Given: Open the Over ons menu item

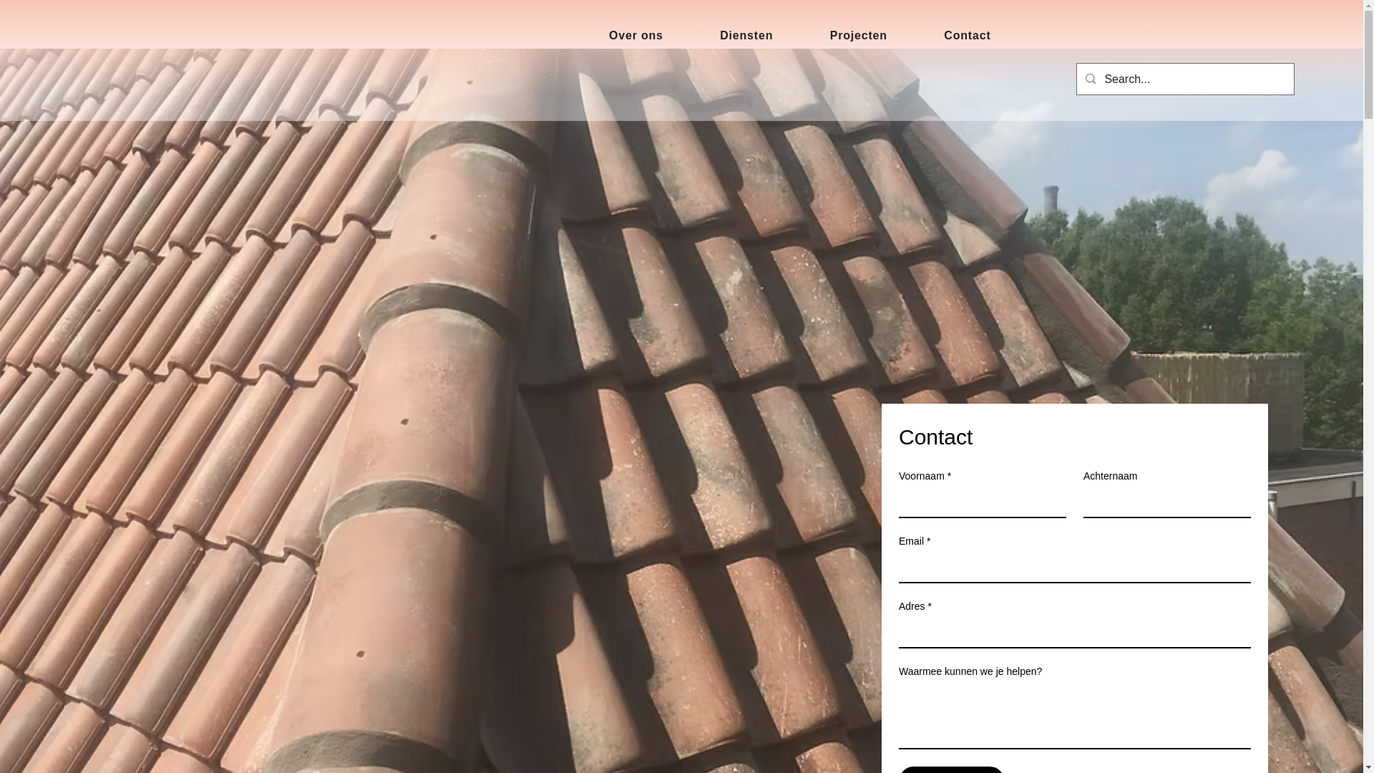Looking at the screenshot, I should pos(635,36).
